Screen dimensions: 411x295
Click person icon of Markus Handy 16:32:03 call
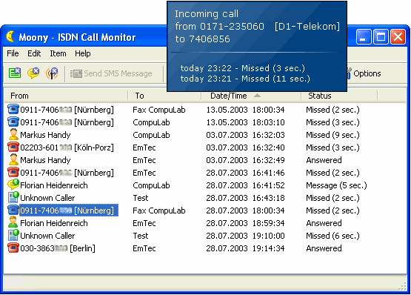tap(13, 134)
